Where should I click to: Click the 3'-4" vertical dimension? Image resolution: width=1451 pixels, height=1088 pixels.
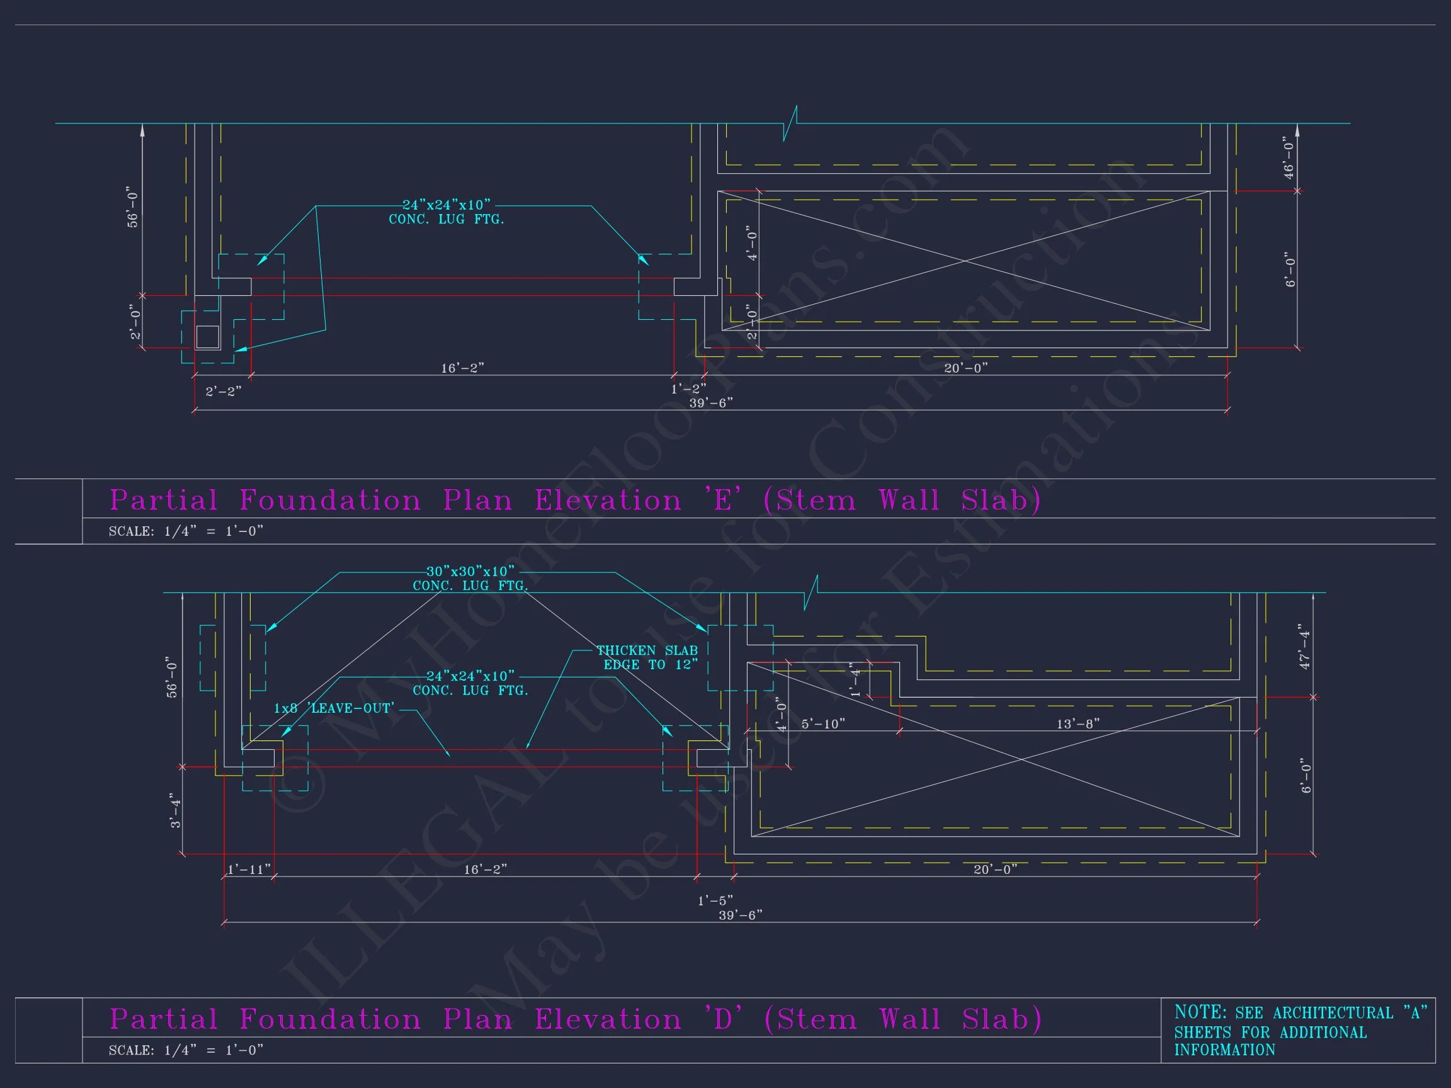[x=176, y=811]
